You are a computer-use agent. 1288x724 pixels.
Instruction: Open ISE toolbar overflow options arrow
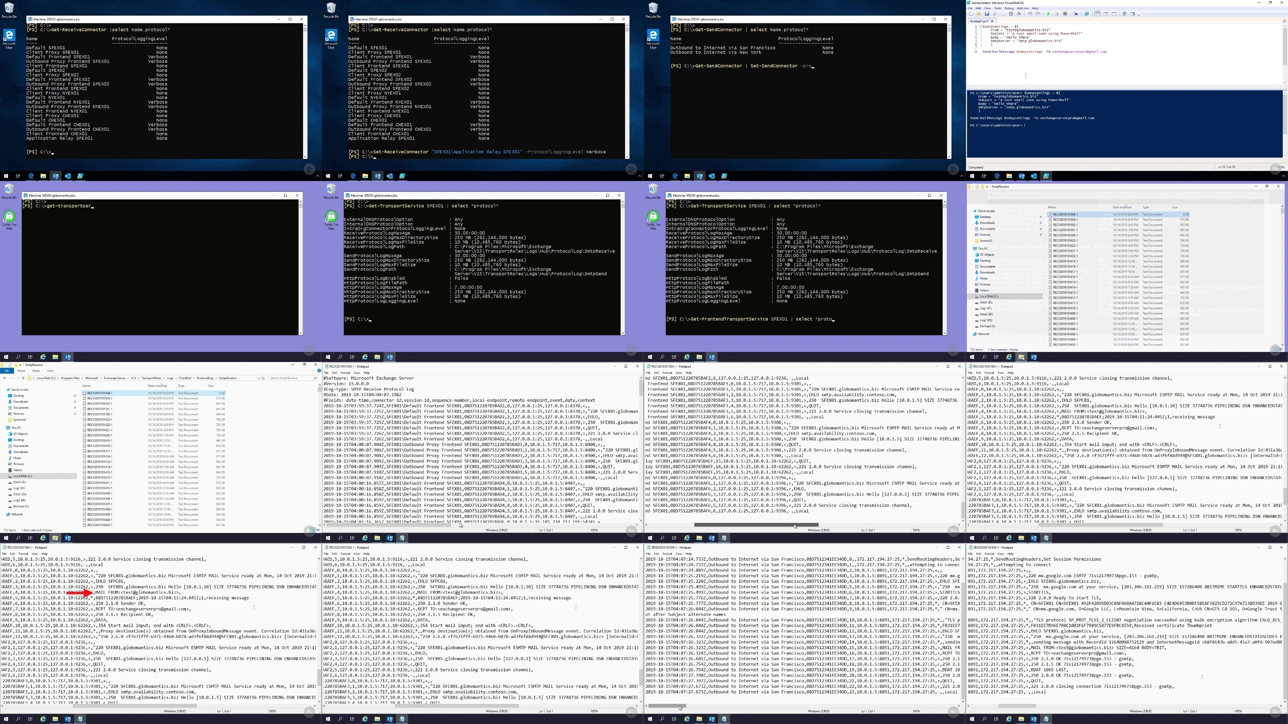click(1139, 15)
